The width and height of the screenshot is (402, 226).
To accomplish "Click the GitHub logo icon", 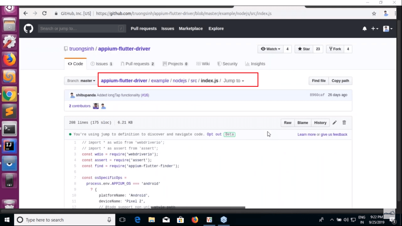I will [29, 29].
